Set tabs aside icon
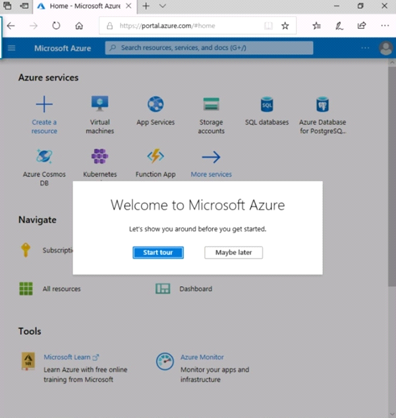The image size is (396, 418). (24, 6)
